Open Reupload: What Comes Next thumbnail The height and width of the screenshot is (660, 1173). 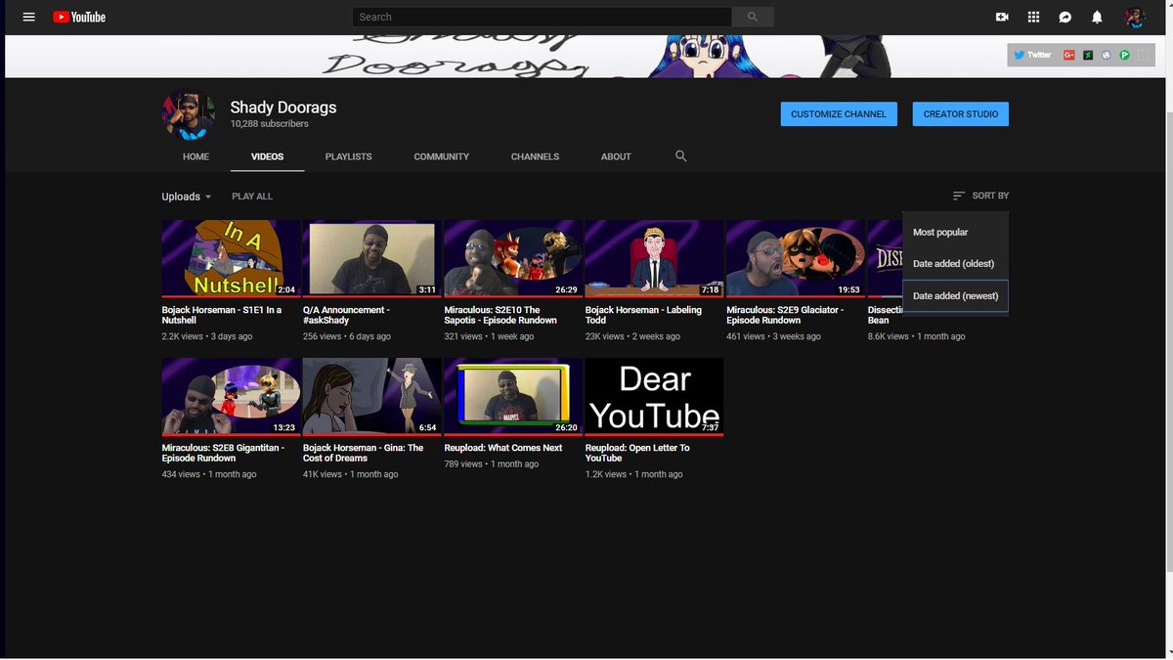[513, 396]
